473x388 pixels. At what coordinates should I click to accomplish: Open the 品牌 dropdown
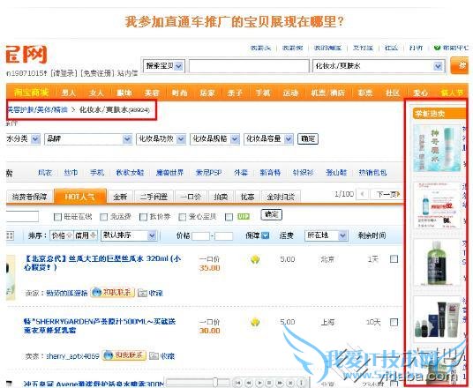pos(88,139)
